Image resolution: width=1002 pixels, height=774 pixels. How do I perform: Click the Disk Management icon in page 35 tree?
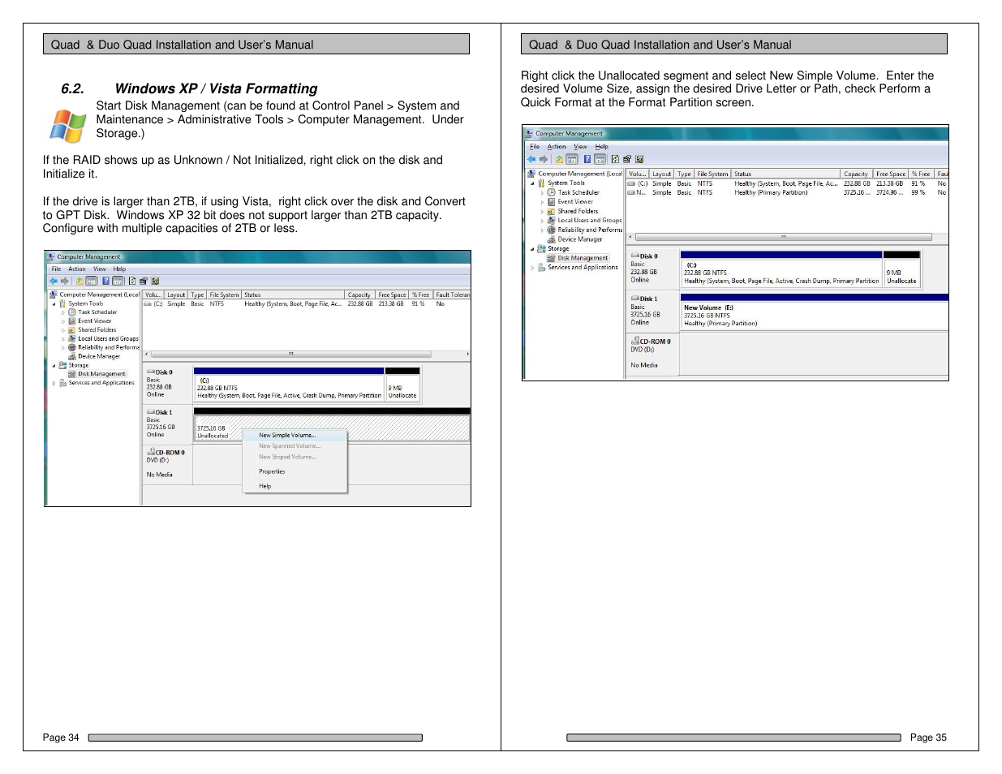[x=551, y=258]
